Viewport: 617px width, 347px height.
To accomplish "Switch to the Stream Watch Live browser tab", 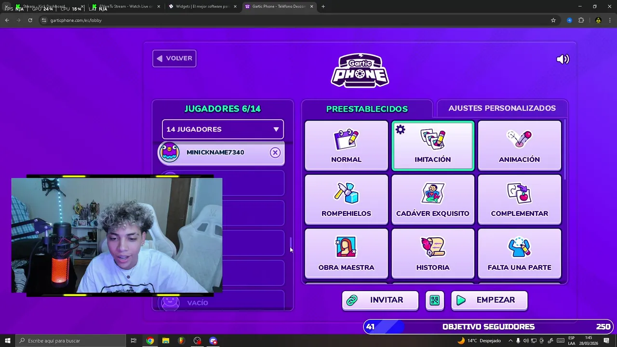I will [126, 7].
